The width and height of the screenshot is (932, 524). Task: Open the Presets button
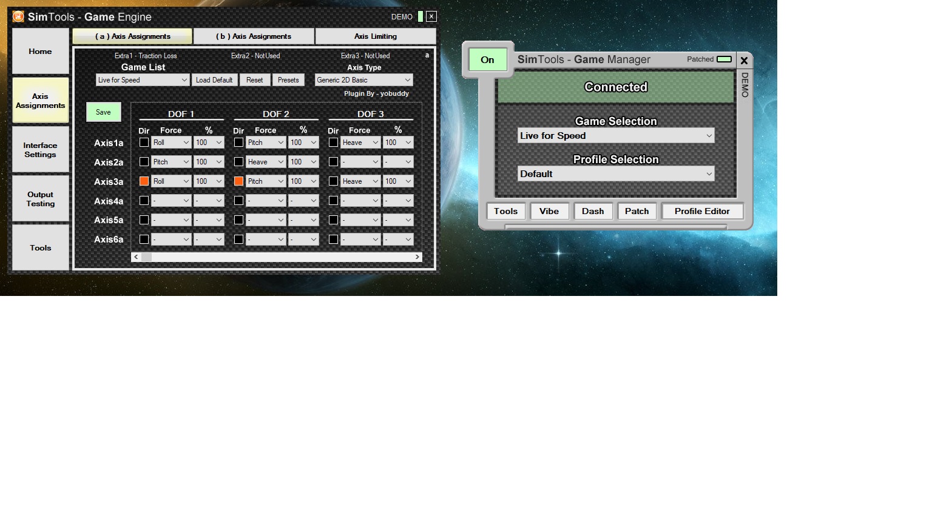point(288,80)
